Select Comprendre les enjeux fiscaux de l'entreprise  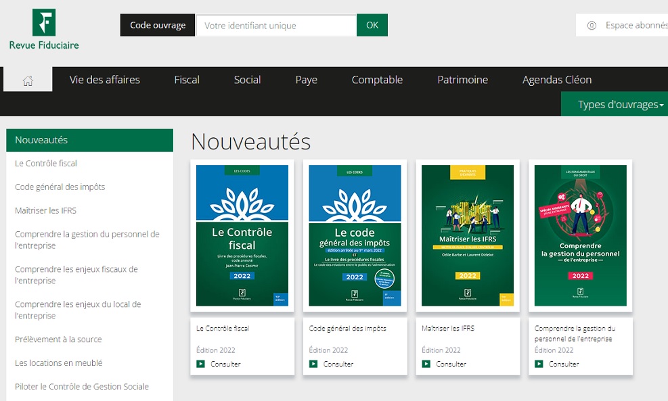pyautogui.click(x=76, y=275)
